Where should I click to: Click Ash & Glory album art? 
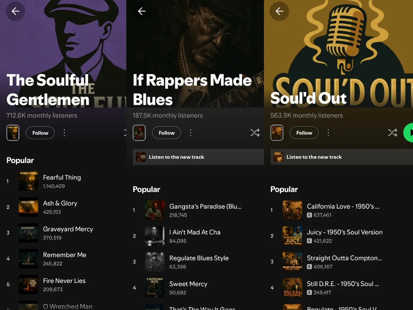(28, 207)
